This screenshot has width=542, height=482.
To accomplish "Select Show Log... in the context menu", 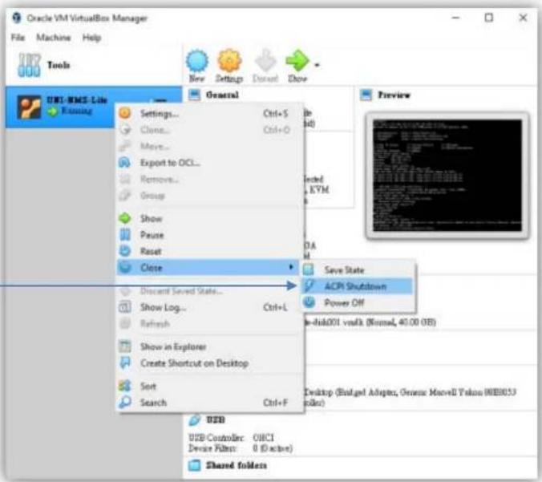I will 208,307.
